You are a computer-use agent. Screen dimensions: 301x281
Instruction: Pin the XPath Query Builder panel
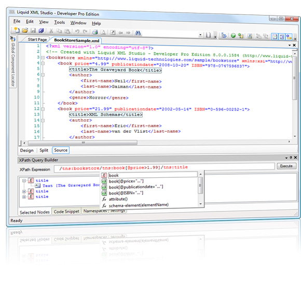pos(291,158)
